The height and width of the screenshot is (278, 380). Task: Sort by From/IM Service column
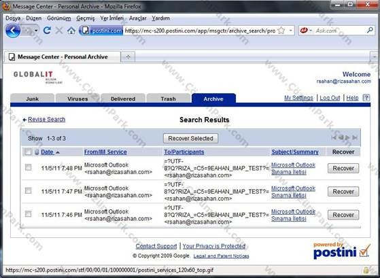105,152
